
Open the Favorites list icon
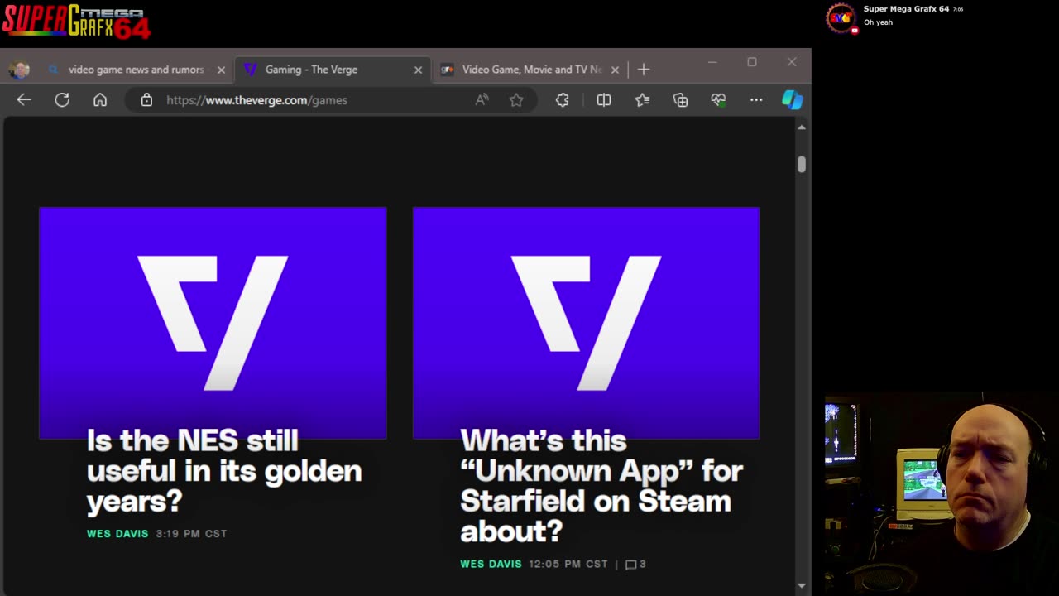[642, 100]
